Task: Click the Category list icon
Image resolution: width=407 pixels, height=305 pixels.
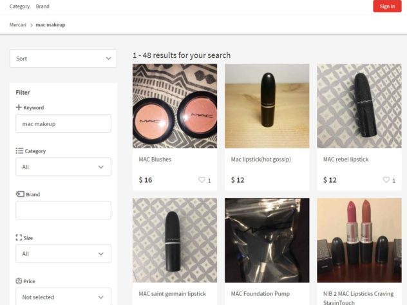Action: click(x=19, y=151)
